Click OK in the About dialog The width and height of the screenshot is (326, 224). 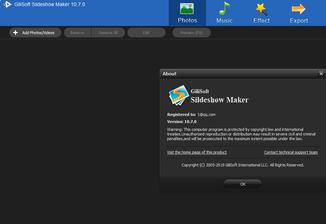click(243, 184)
